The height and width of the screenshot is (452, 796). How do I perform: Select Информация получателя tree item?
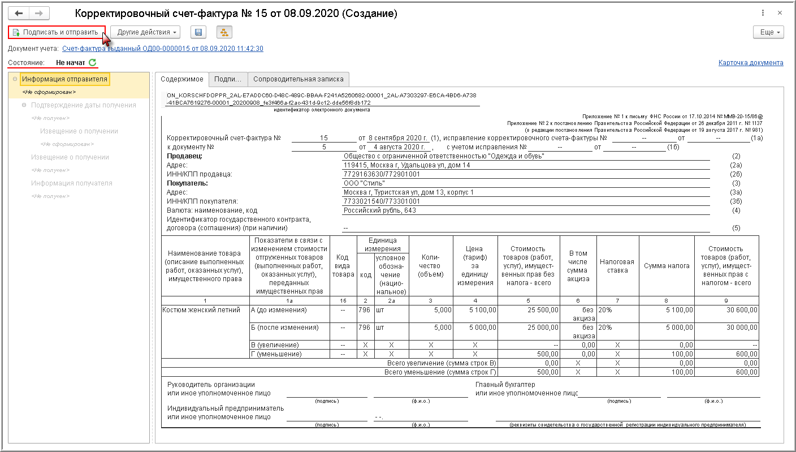tap(72, 183)
